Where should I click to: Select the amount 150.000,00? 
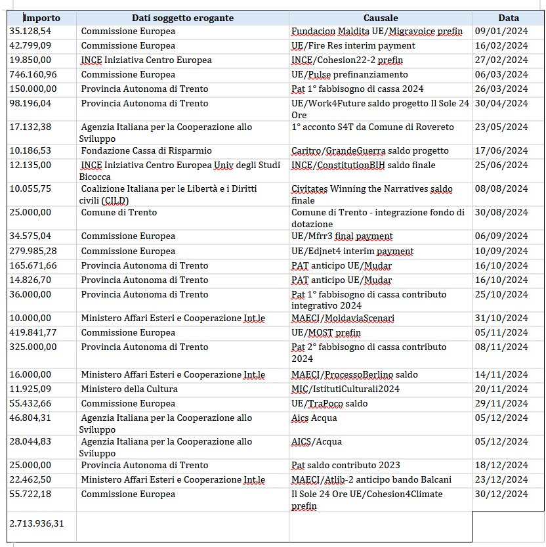[33, 89]
